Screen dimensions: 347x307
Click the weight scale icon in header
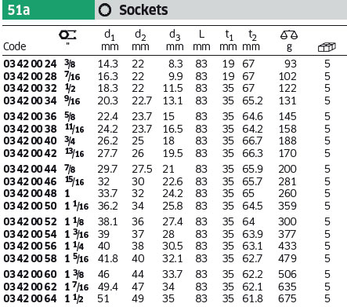[289, 35]
